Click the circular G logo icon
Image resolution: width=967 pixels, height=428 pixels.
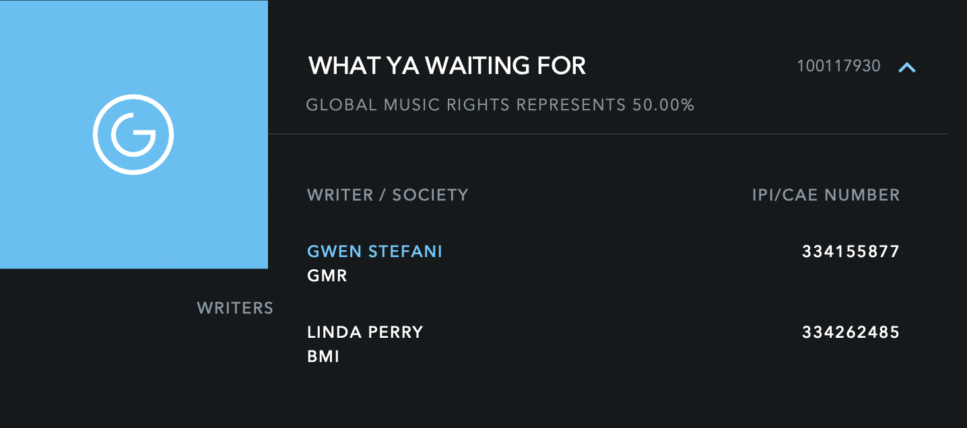pyautogui.click(x=133, y=135)
